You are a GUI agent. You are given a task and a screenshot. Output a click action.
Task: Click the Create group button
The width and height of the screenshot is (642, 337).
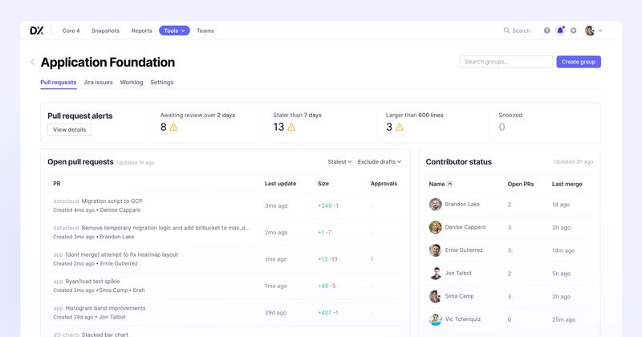click(578, 62)
